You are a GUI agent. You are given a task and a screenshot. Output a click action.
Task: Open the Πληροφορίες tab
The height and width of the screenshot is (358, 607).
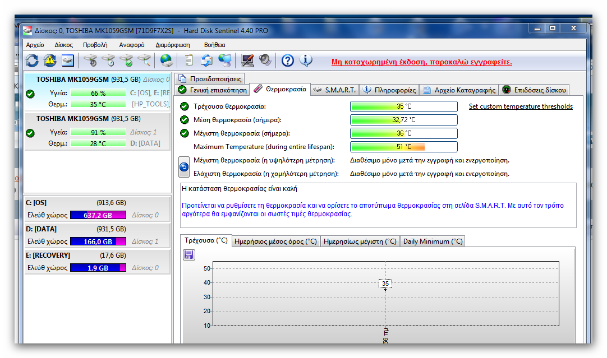pos(389,90)
